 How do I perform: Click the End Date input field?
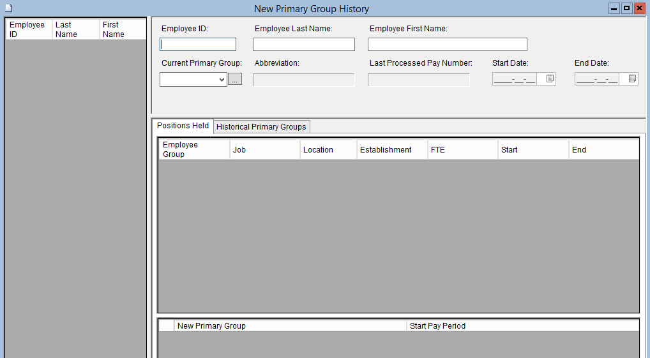click(x=597, y=80)
